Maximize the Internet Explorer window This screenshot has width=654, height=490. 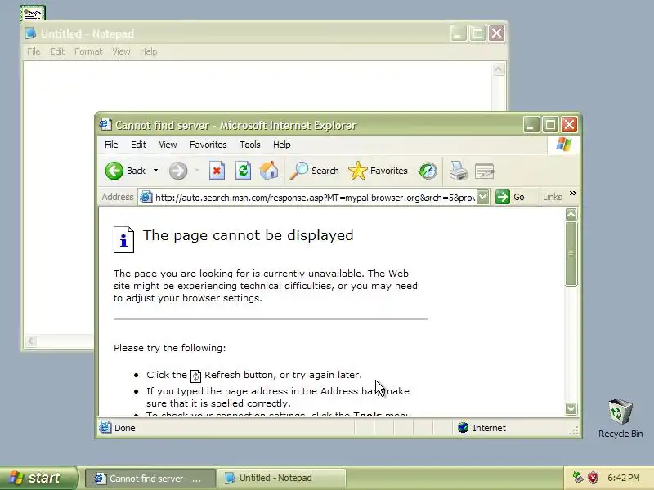pos(550,125)
